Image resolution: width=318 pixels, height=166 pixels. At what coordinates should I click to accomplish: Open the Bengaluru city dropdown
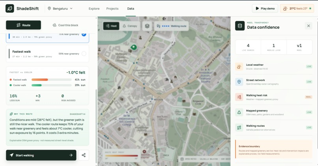pyautogui.click(x=60, y=9)
